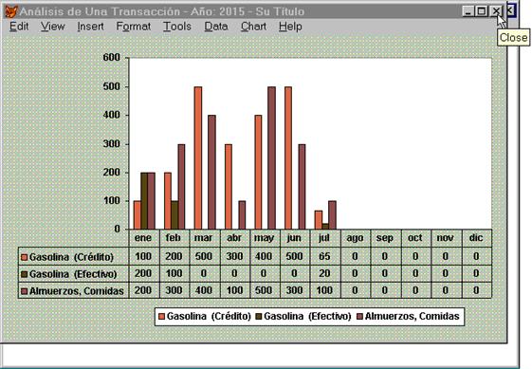Viewport: 532px width, 369px height.
Task: Click Gasolina (Crédito) orange swatch in legend
Action: pos(161,317)
